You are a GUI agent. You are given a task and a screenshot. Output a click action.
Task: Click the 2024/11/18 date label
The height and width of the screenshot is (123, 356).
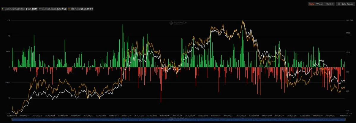click(x=126, y=116)
